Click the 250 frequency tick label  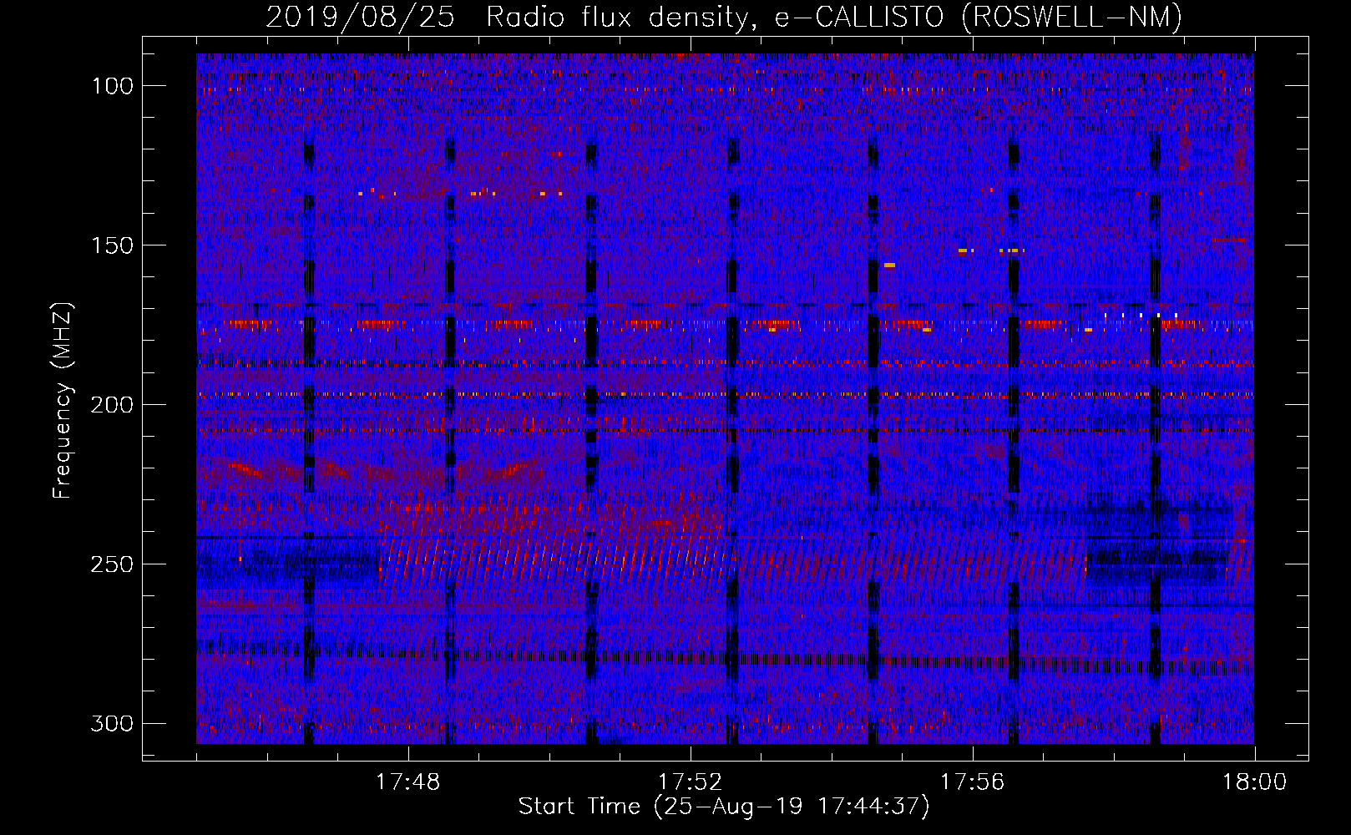pos(113,564)
